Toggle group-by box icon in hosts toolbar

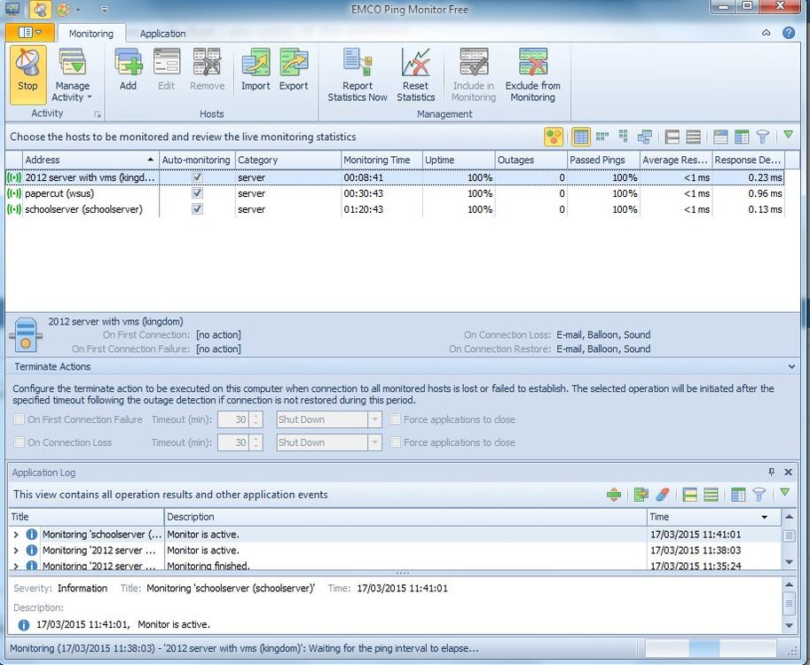pos(720,137)
